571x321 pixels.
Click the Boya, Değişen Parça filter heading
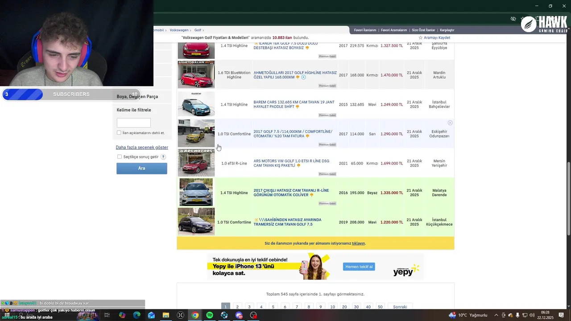137,97
